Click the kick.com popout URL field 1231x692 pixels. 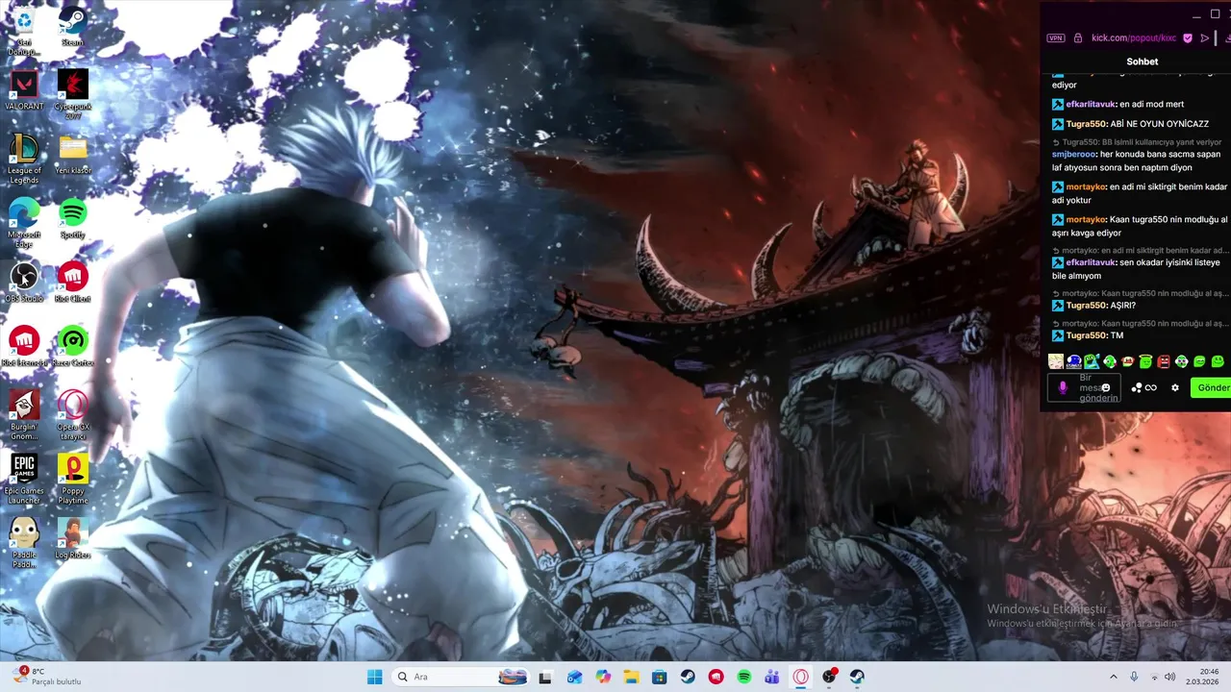point(1133,38)
